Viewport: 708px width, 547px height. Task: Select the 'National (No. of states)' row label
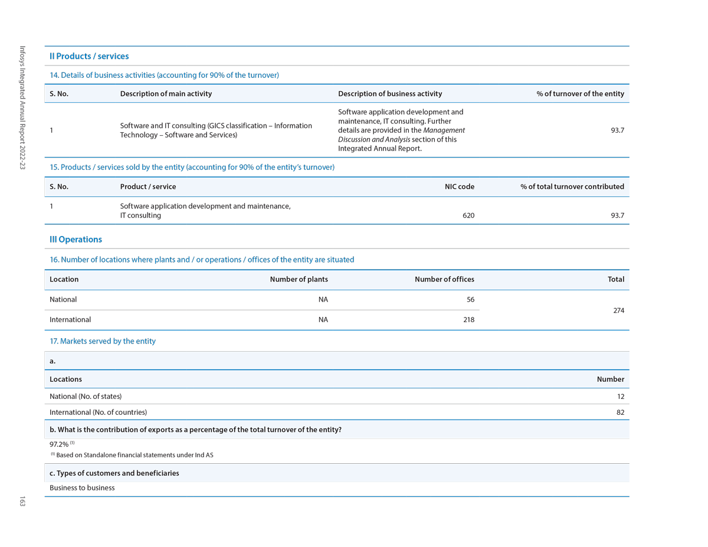pos(86,397)
